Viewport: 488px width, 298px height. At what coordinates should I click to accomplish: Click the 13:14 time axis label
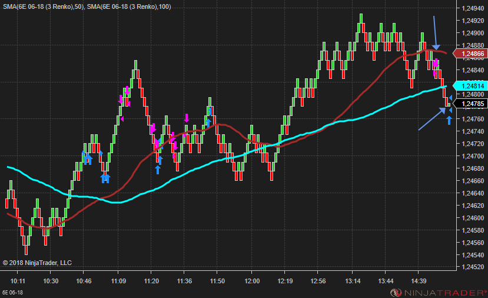pos(353,281)
